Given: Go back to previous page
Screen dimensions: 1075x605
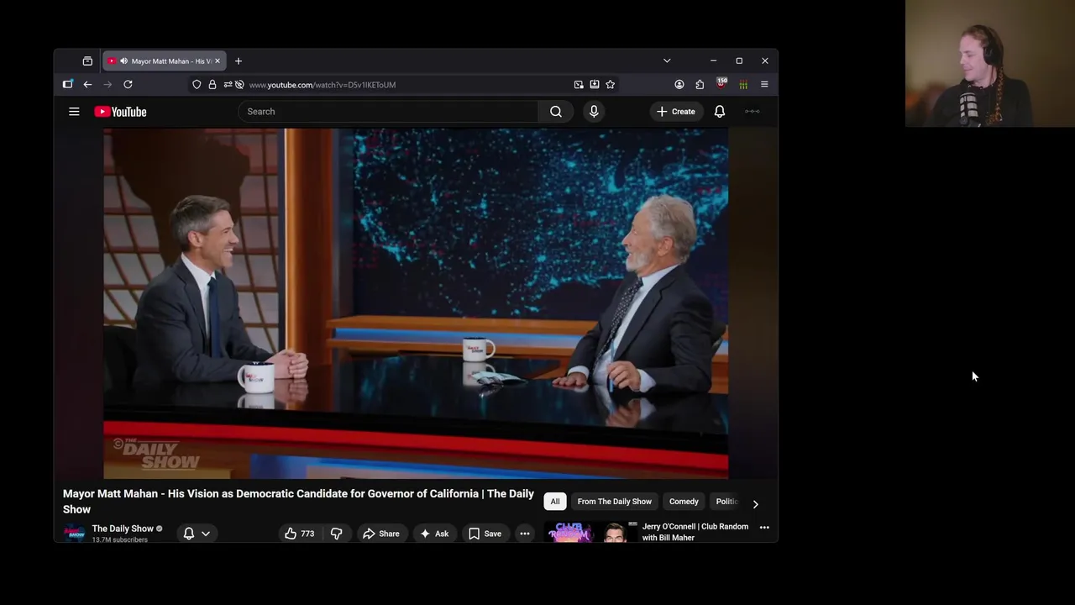Looking at the screenshot, I should (x=87, y=85).
